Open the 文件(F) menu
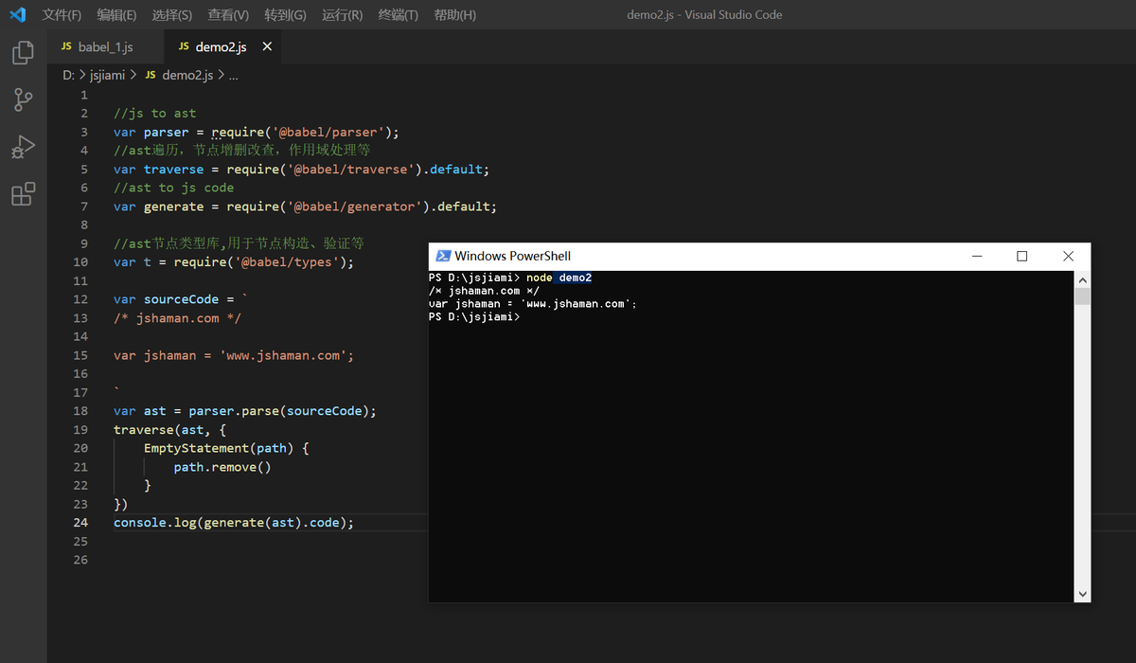 [x=62, y=15]
